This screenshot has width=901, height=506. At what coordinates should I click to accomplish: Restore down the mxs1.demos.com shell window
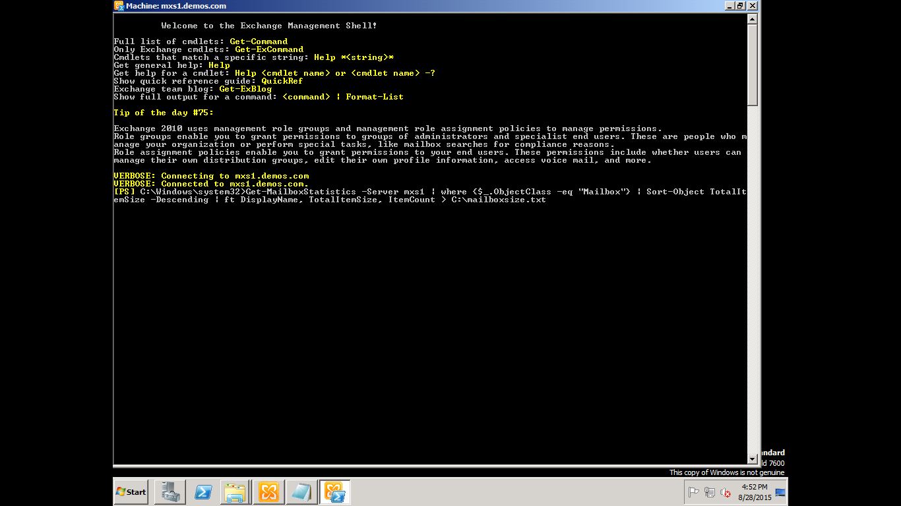(x=741, y=6)
